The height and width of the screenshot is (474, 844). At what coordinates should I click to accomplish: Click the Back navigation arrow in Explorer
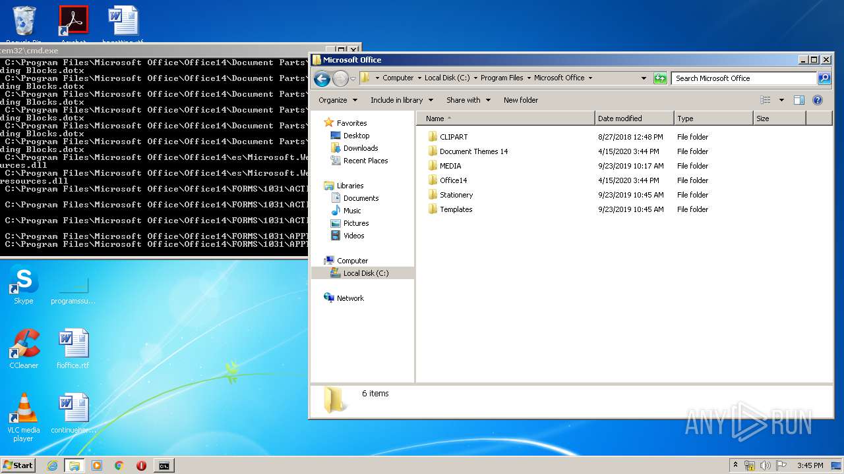click(322, 79)
